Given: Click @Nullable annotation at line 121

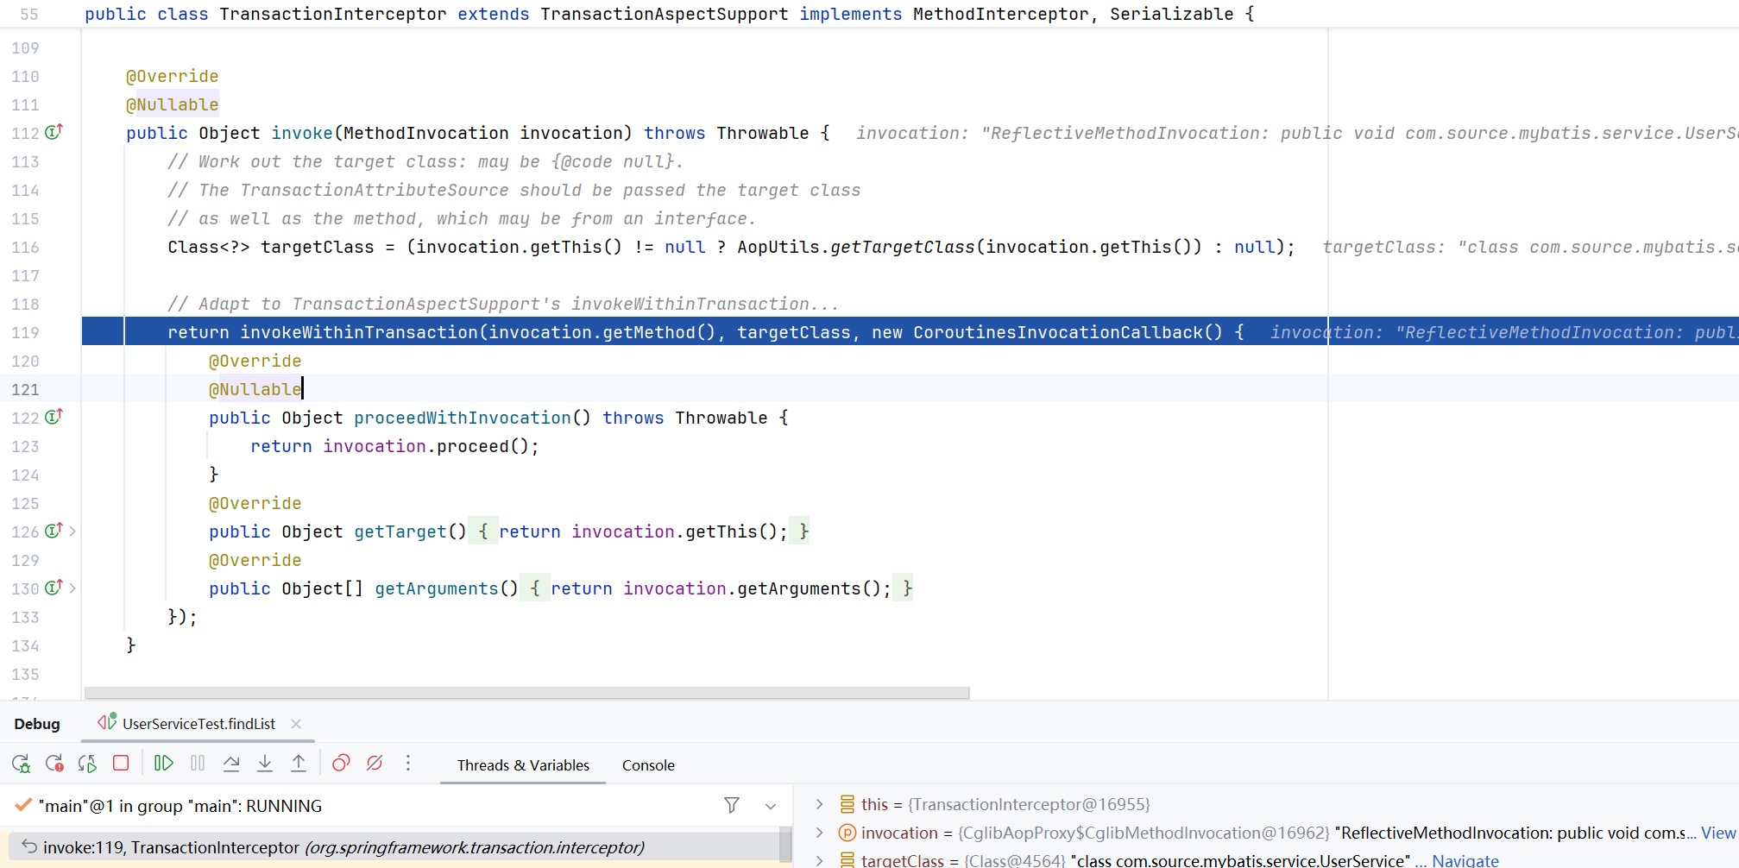Looking at the screenshot, I should 255,389.
